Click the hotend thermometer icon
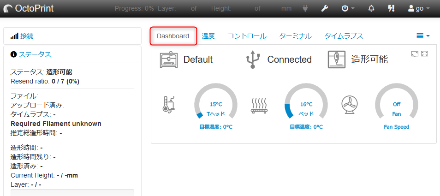 point(169,105)
